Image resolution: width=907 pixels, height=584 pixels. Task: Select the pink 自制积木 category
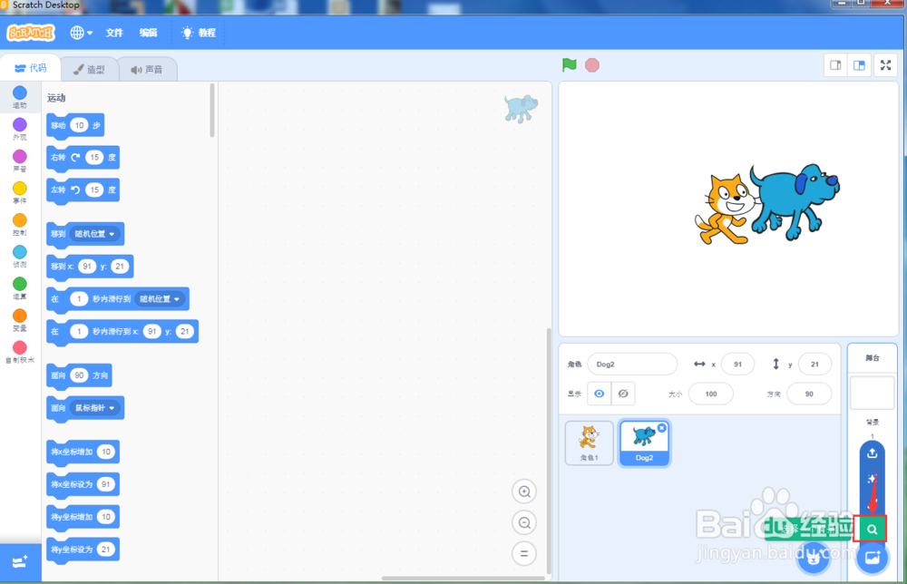pos(20,352)
